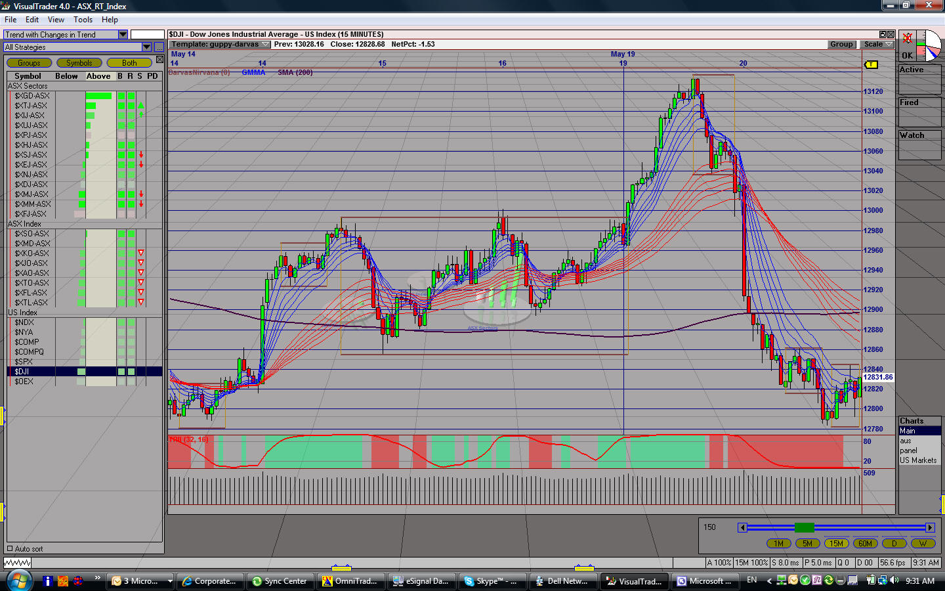Viewport: 945px width, 591px height.
Task: Click the yellow T price tag marker
Action: [x=871, y=64]
